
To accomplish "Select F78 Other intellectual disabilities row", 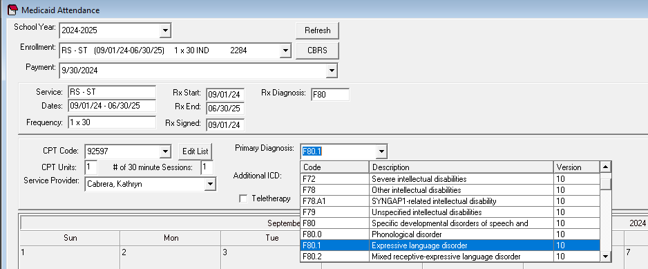I will tap(450, 190).
